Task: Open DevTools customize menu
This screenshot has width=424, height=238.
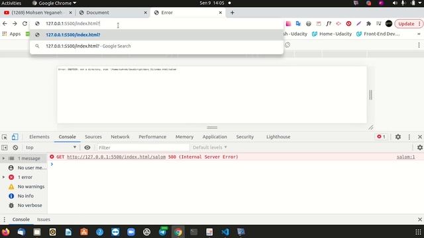Action: tap(409, 137)
